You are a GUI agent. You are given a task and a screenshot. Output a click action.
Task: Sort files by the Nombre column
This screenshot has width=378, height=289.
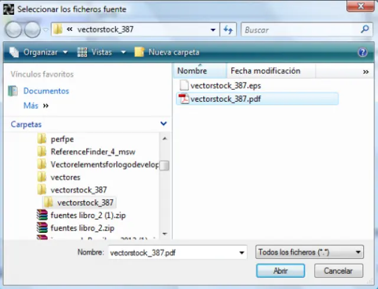click(x=193, y=71)
